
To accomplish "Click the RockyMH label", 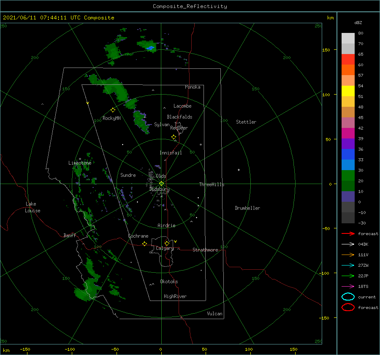I will pyautogui.click(x=111, y=118).
